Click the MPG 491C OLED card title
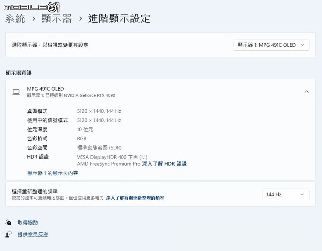 (x=45, y=89)
